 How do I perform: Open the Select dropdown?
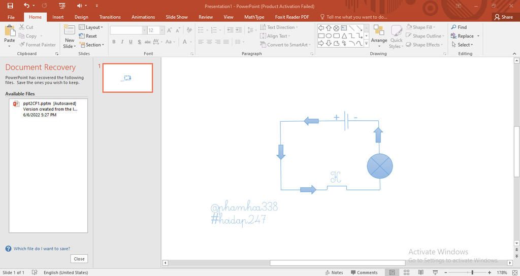tap(462, 45)
